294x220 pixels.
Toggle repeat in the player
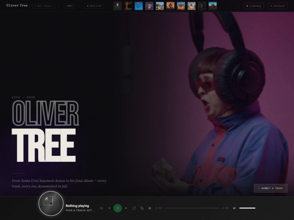134,208
